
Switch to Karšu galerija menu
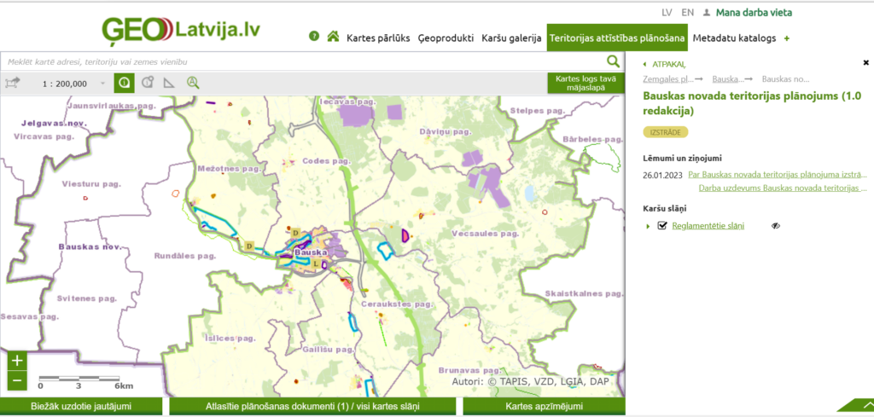point(511,38)
